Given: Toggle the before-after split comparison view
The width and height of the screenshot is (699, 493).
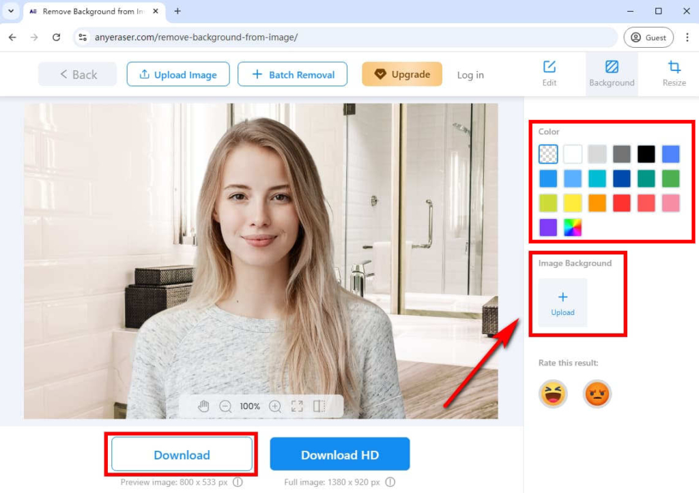Looking at the screenshot, I should click(319, 406).
